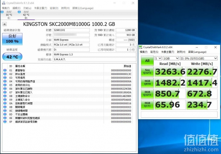Open the test count dropdown showing 5
221x154 pixels.
(158, 58)
